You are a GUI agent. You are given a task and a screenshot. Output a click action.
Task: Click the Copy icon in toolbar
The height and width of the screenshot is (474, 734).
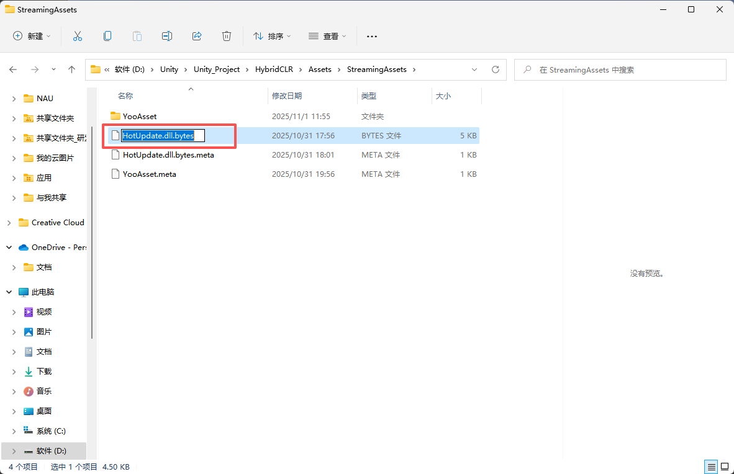pos(107,36)
